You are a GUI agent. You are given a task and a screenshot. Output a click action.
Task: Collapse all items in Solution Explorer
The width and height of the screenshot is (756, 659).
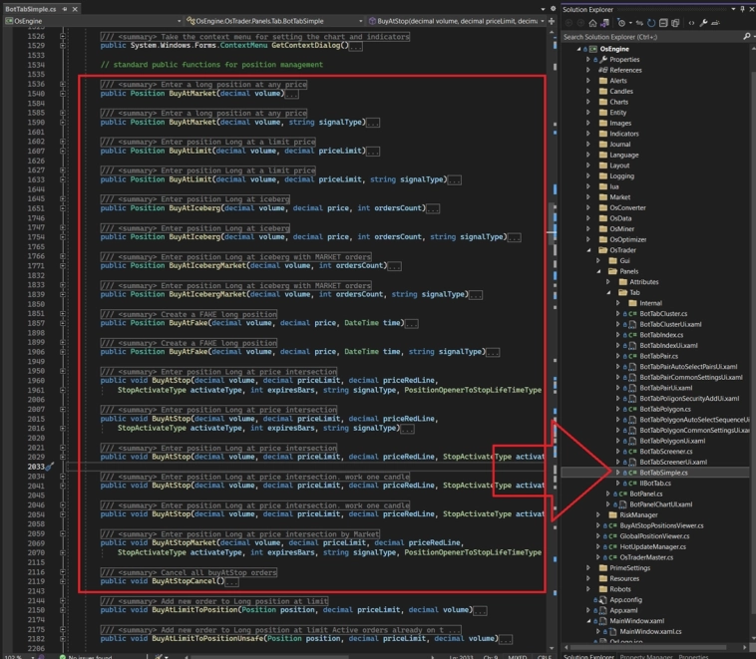click(x=664, y=22)
